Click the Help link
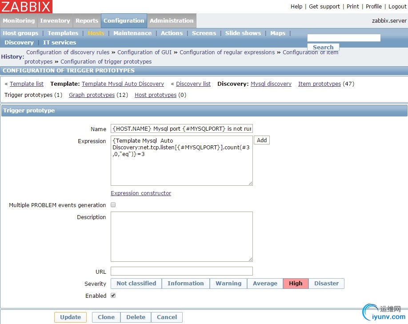The height and width of the screenshot is (324, 408). click(296, 7)
